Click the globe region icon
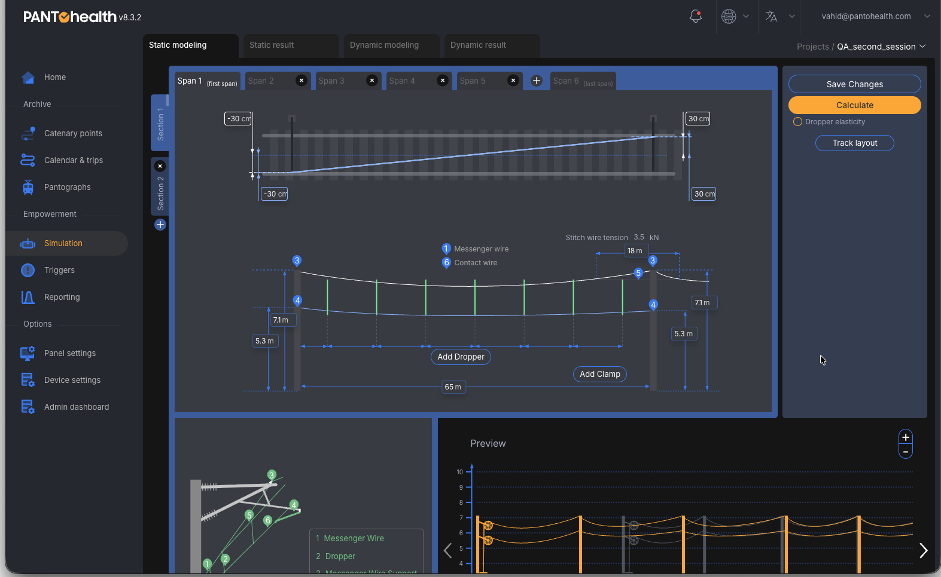Viewport: 941px width, 577px height. click(x=729, y=16)
